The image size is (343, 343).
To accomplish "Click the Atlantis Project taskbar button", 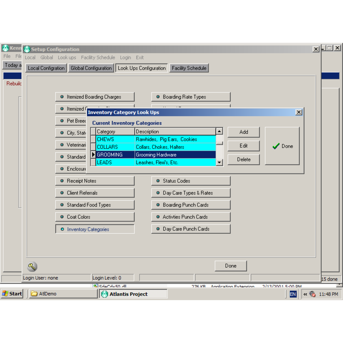I will (133, 294).
